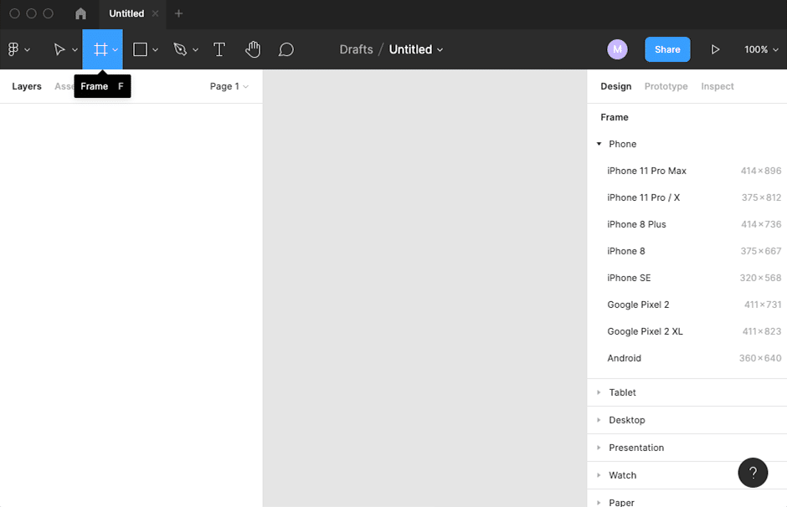Switch to the Design tab

tap(616, 86)
